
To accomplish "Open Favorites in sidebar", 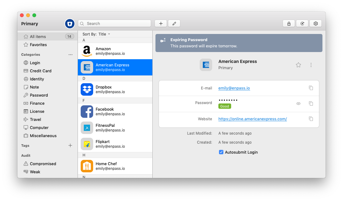I will pos(47,45).
